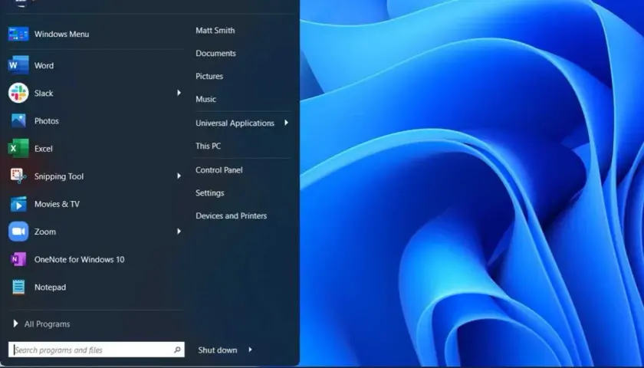Expand the Universal Applications submenu arrow
The image size is (644, 368).
pyautogui.click(x=286, y=123)
